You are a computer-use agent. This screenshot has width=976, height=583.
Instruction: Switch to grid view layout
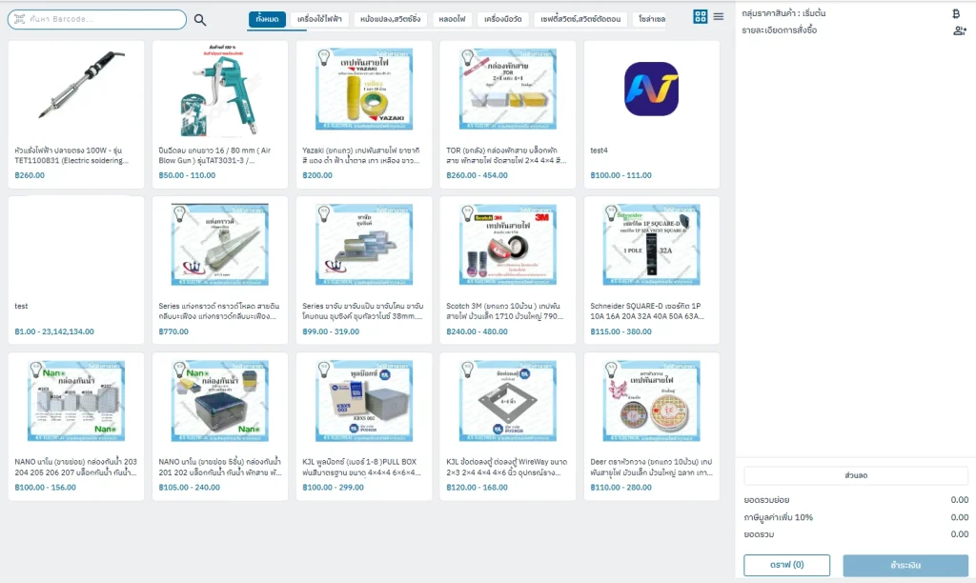click(x=701, y=17)
